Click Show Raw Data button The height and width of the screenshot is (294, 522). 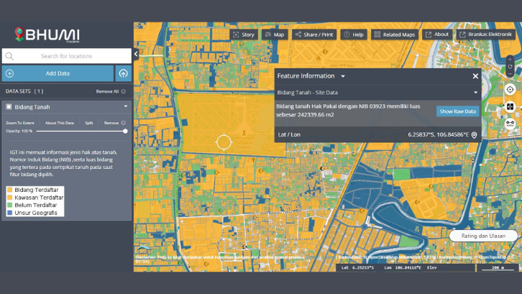coord(457,111)
